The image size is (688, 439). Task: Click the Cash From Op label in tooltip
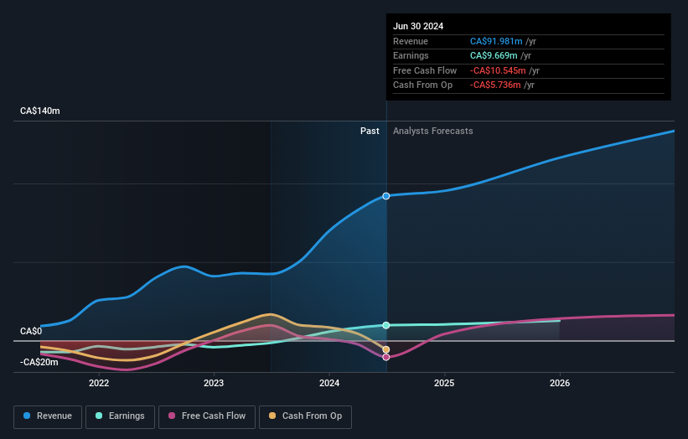(x=422, y=85)
